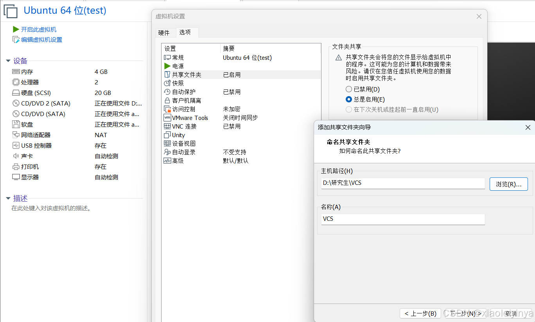Click the autologin summary '不受支持'
The width and height of the screenshot is (535, 322).
pyautogui.click(x=235, y=152)
